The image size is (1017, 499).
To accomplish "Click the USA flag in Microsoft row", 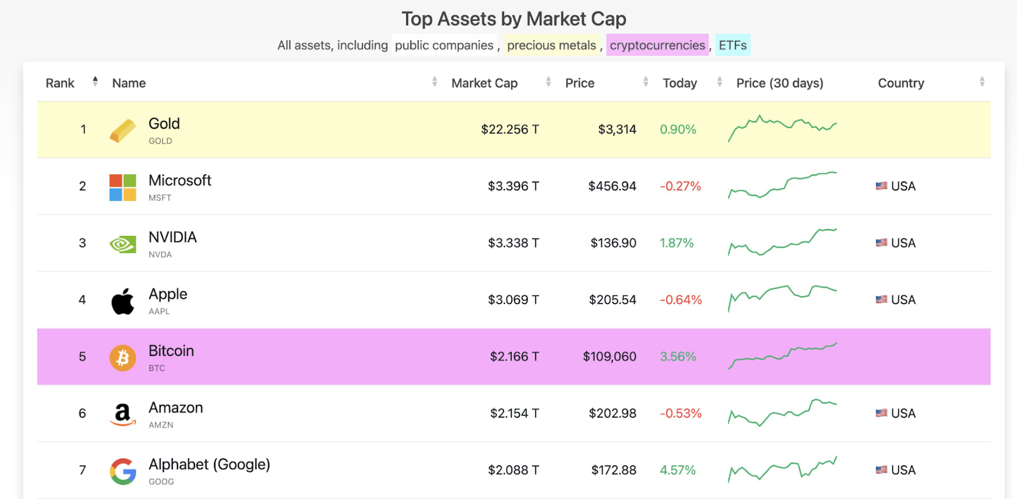I will click(881, 186).
